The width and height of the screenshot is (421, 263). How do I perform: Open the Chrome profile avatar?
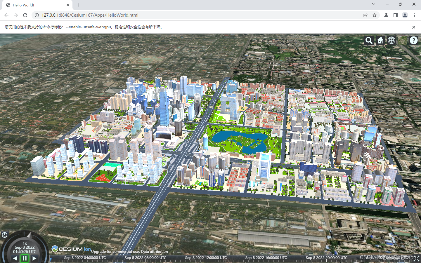pos(405,15)
